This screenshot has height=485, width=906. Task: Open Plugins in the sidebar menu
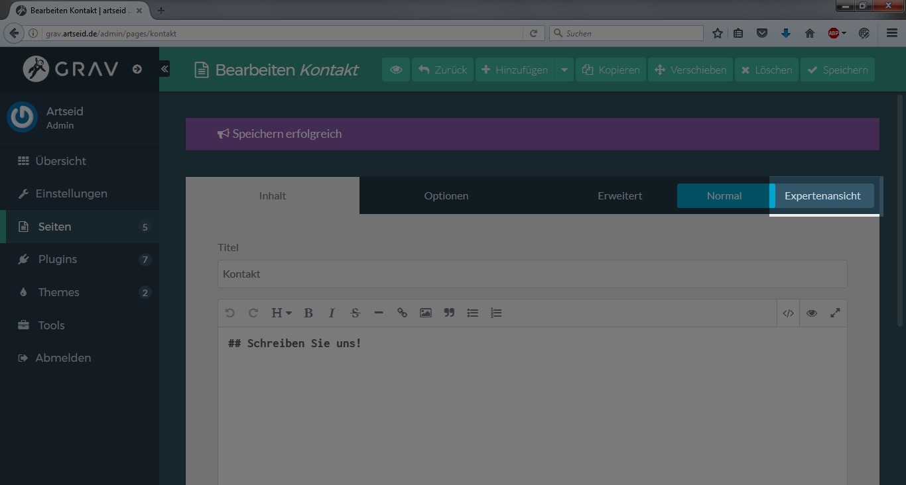click(58, 259)
